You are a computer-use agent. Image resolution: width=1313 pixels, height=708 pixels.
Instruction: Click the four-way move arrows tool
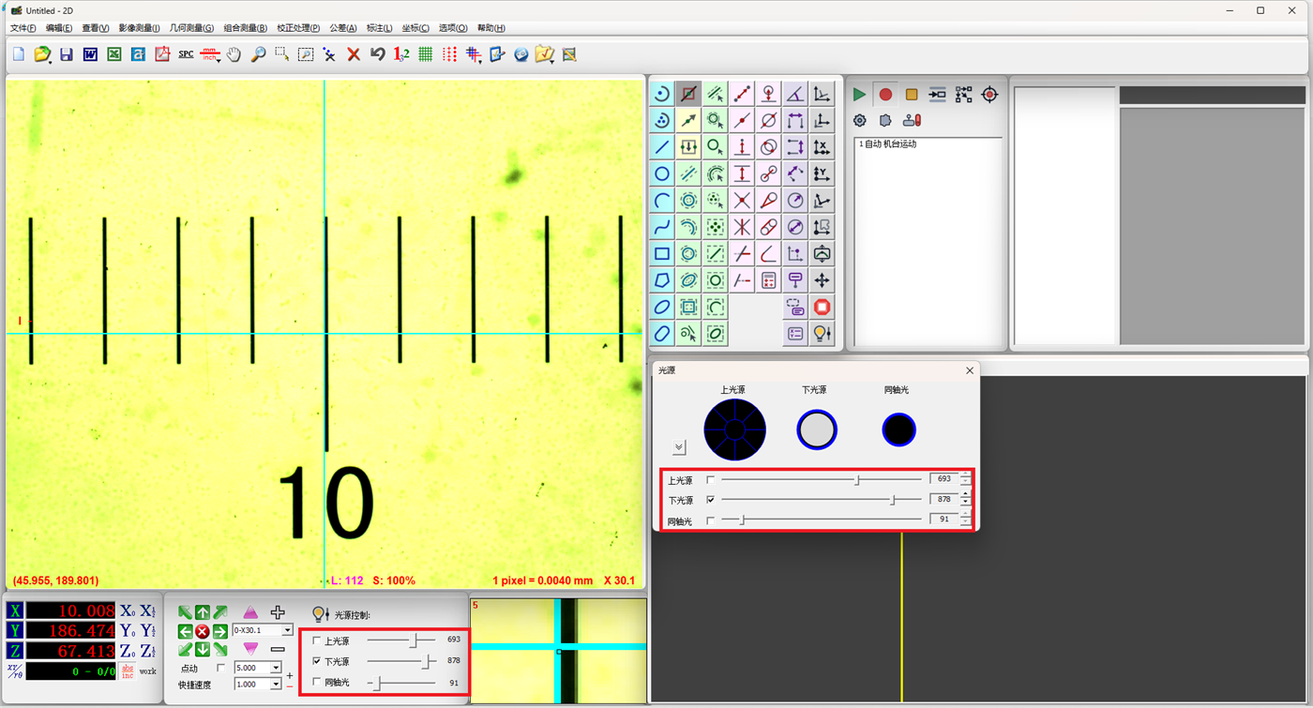pyautogui.click(x=823, y=280)
